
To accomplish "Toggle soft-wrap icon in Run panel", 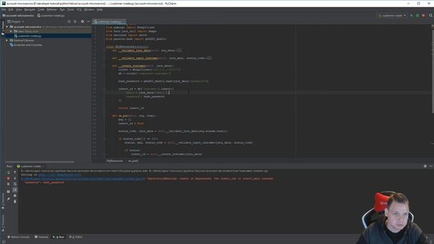I will (15, 184).
